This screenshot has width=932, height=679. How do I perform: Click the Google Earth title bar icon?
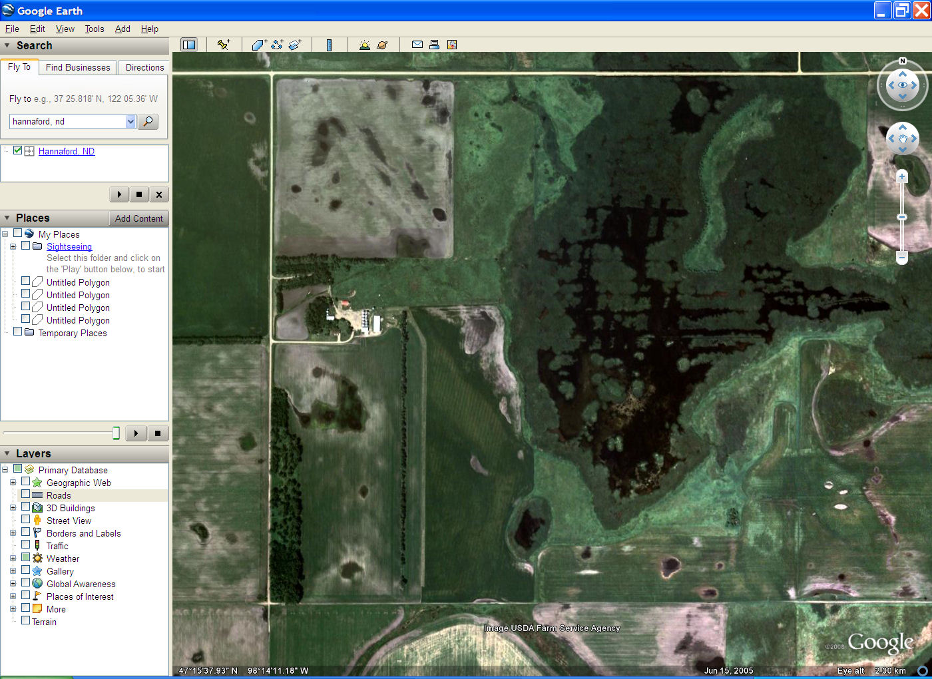pos(8,11)
